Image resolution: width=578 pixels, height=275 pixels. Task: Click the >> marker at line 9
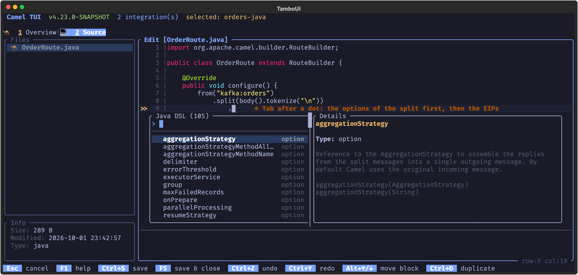point(144,109)
